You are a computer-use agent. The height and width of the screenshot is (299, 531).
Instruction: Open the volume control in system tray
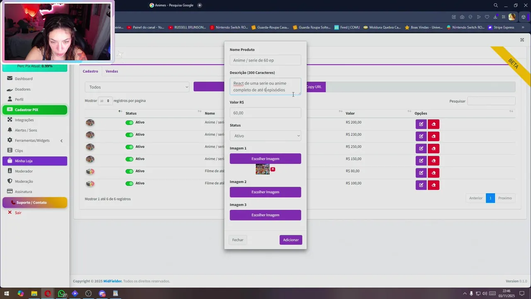coord(485,294)
